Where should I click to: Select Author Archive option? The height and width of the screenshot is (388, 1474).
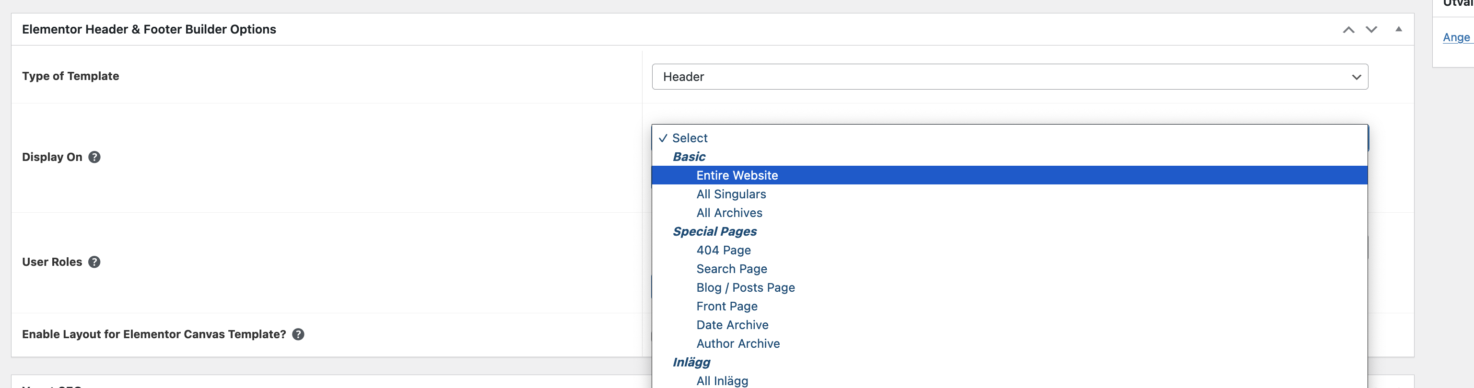point(737,344)
